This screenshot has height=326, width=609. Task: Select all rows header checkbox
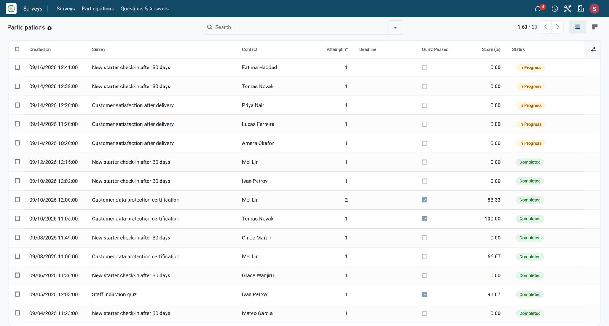(x=17, y=49)
